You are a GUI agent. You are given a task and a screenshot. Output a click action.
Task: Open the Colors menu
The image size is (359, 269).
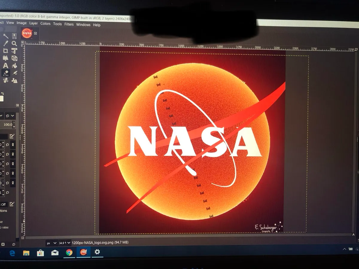pyautogui.click(x=45, y=25)
